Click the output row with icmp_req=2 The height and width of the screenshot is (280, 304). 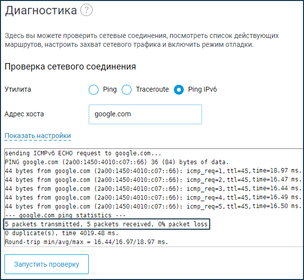tap(153, 179)
